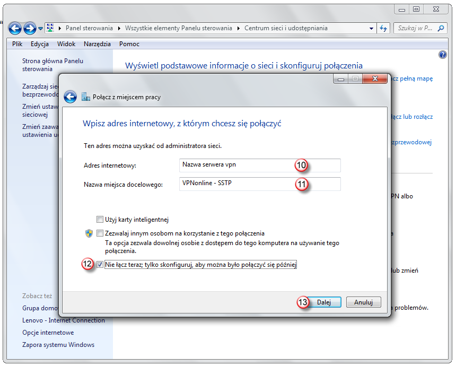Open the Narzędzia menu
This screenshot has width=456, height=366.
click(x=97, y=44)
